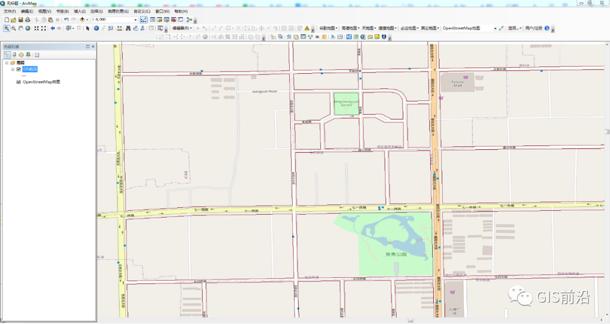This screenshot has height=324, width=610.
Task: Open the Search window icon
Action: pyautogui.click(x=167, y=19)
